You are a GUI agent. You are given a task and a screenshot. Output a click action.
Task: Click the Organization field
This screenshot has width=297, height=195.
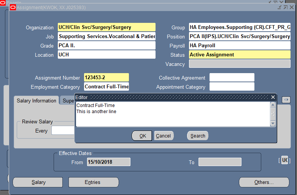(106, 27)
